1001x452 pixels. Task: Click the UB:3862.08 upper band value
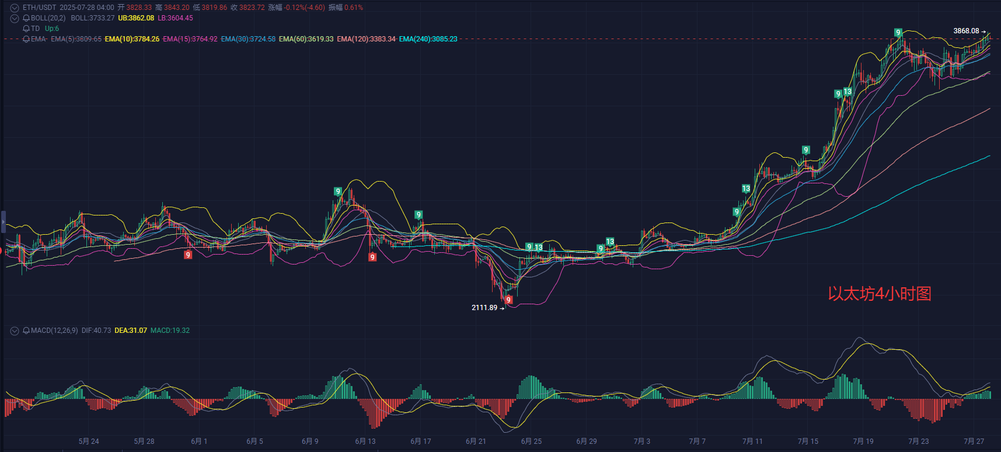[x=136, y=18]
